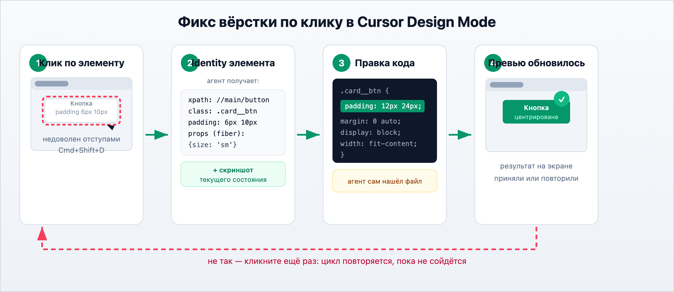Select the "class: .card__btn" line
Viewport: 674px width, 292px height.
pyautogui.click(x=223, y=111)
